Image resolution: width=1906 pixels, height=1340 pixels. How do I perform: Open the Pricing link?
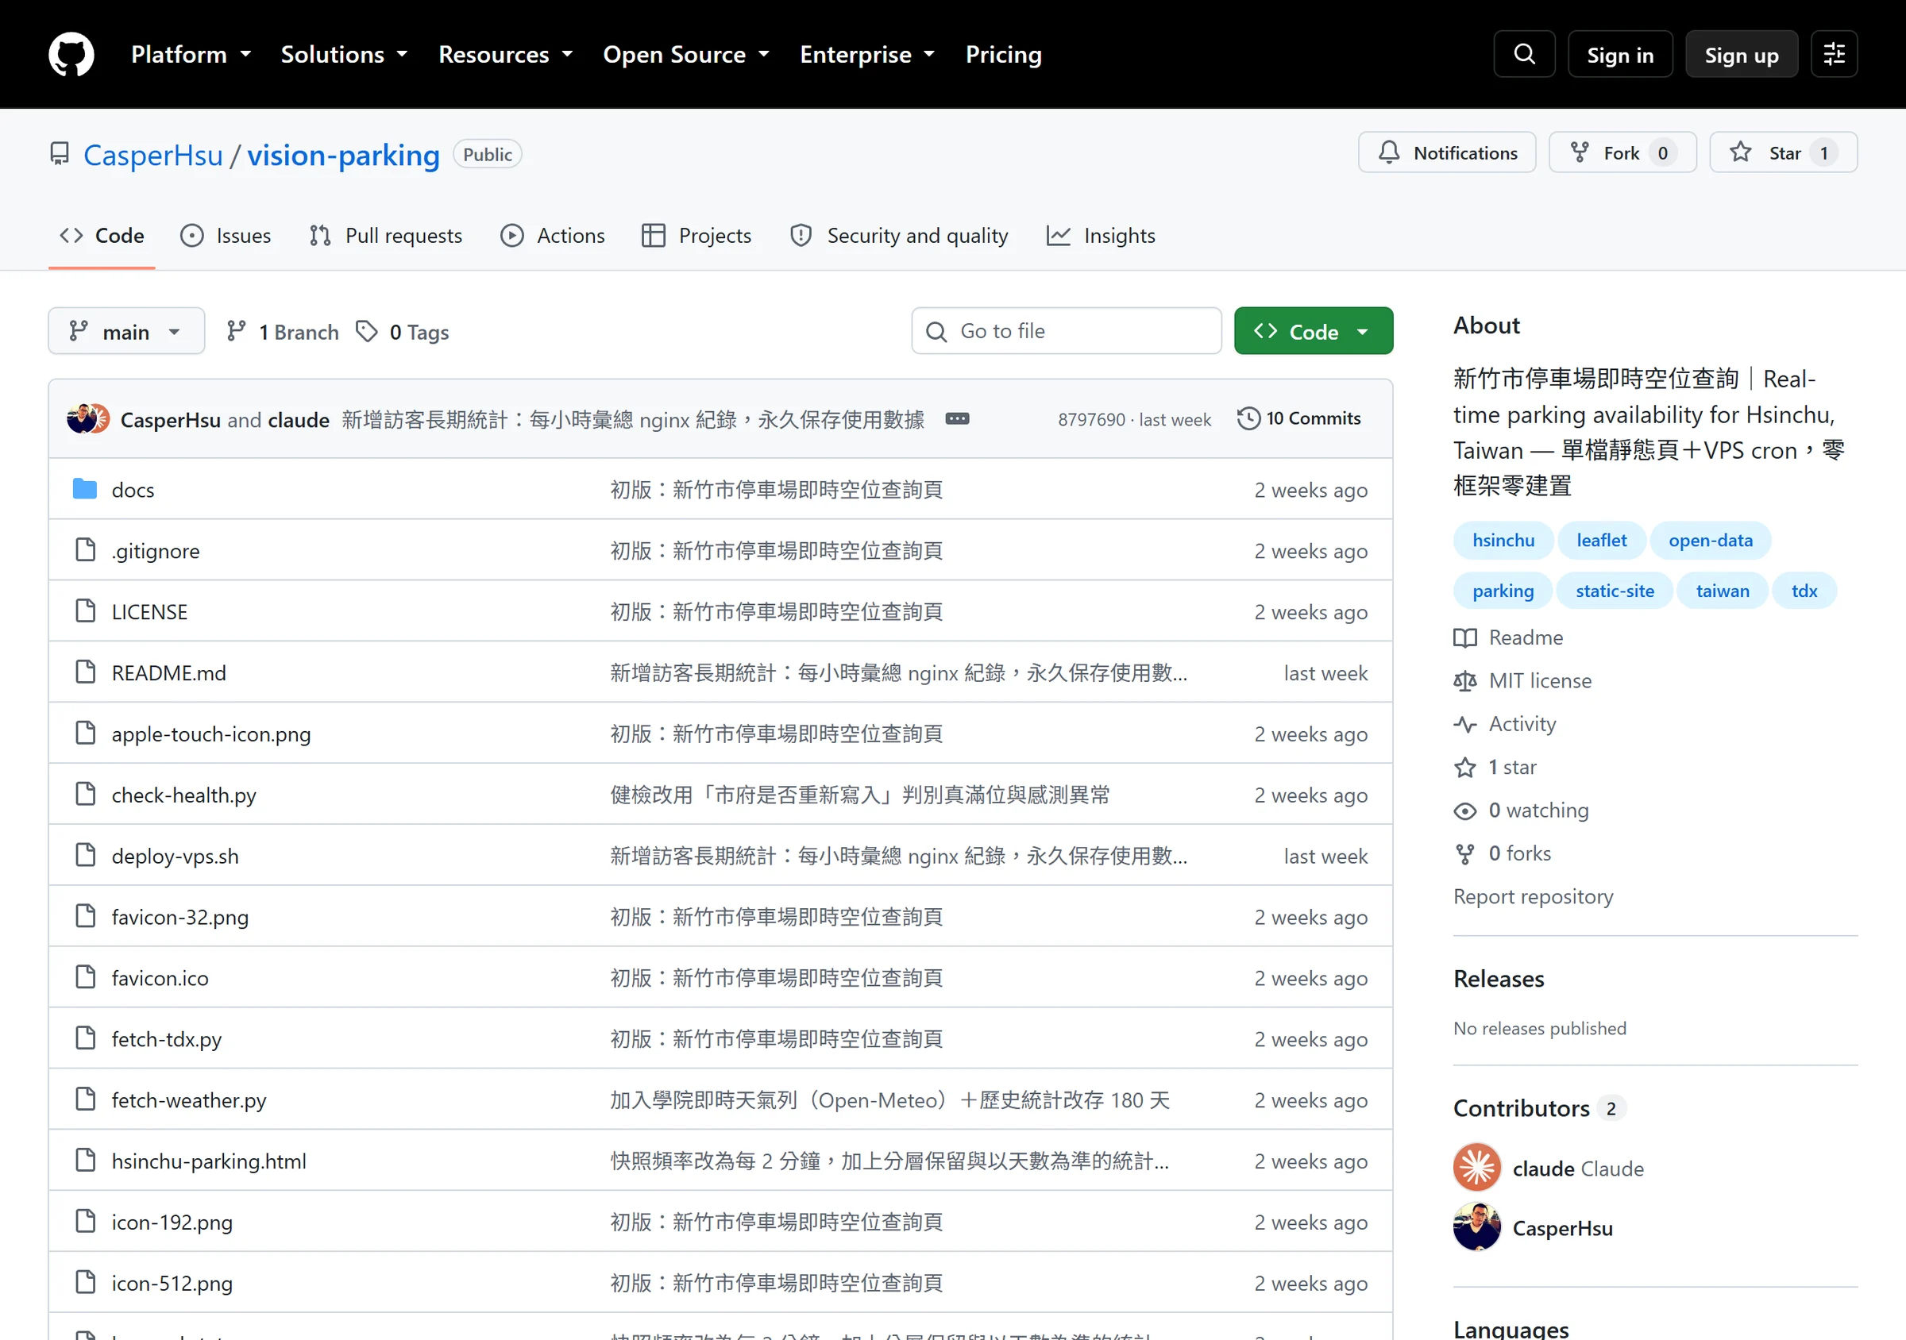point(1004,55)
